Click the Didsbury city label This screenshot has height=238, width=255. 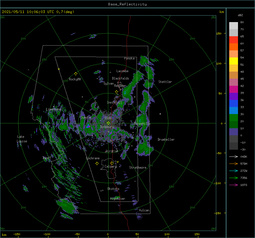[107, 127]
